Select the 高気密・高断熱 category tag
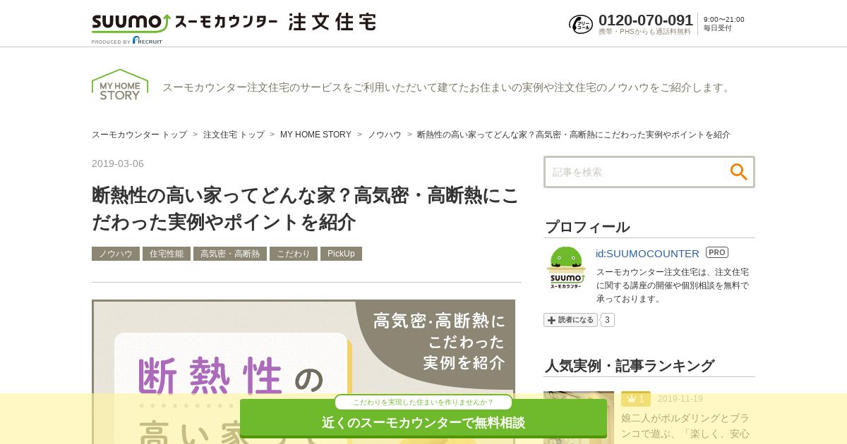The image size is (847, 444). pyautogui.click(x=230, y=254)
